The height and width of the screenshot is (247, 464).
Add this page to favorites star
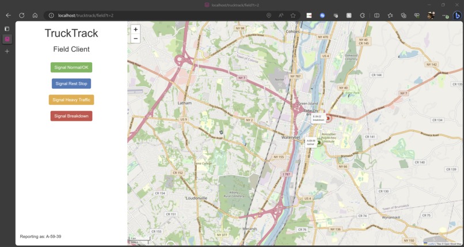coord(293,16)
